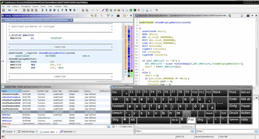Click the Optionen key on On-Screen Keyboard

[x=234, y=120]
